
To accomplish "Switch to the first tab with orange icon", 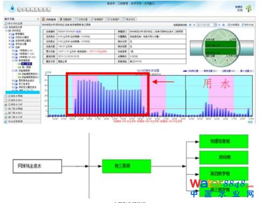I will point(49,19).
